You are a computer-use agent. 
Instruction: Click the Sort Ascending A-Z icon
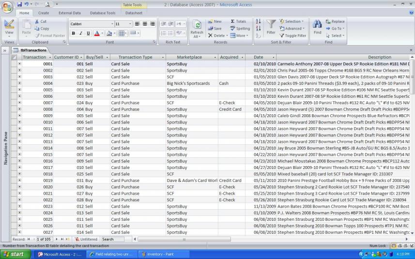coord(258,21)
